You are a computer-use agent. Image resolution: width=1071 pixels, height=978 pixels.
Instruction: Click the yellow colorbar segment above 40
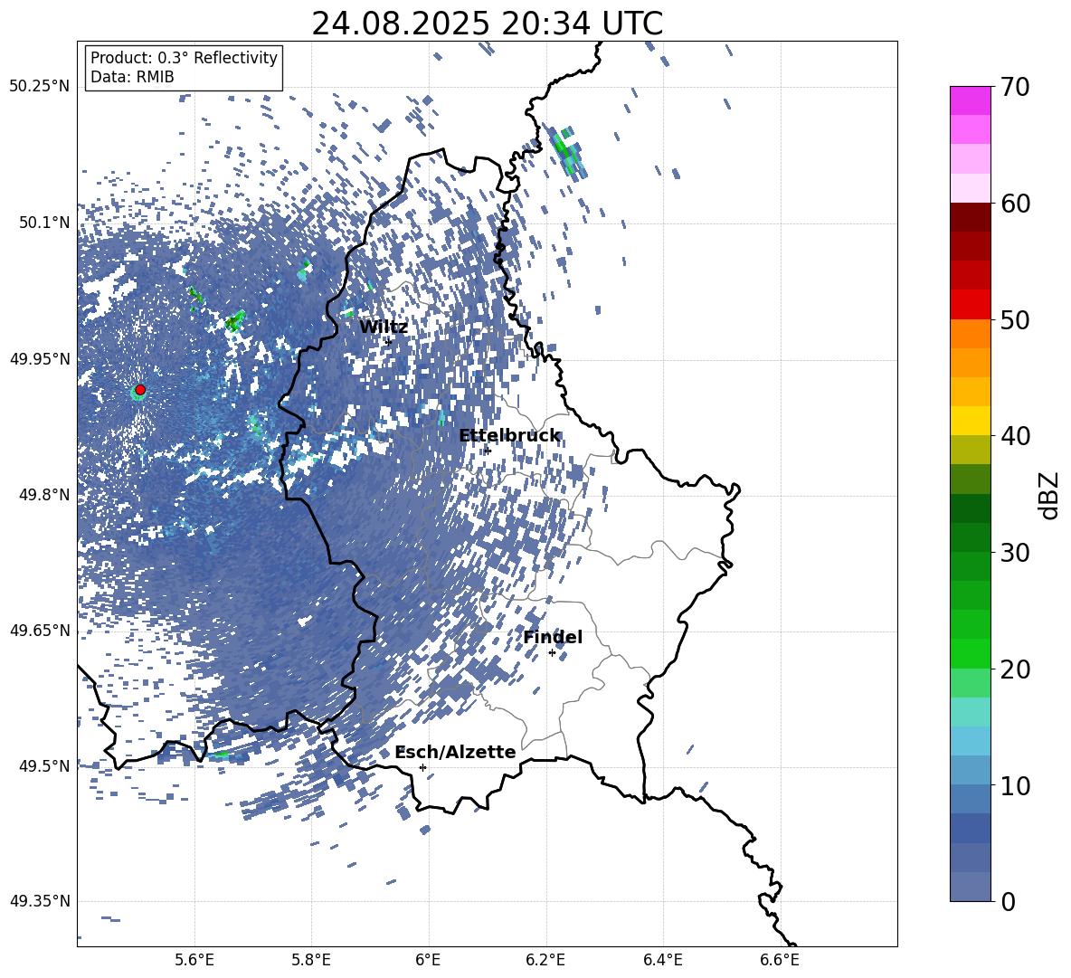(970, 421)
